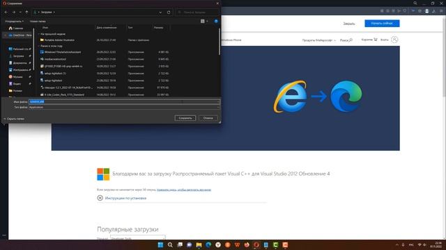Click the Имя файла input field

(x=124, y=102)
